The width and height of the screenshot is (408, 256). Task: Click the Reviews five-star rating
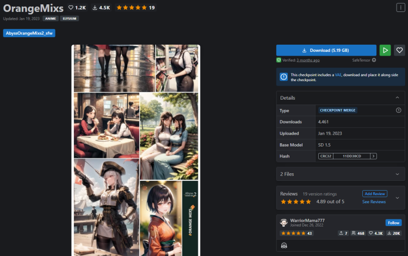(x=296, y=202)
